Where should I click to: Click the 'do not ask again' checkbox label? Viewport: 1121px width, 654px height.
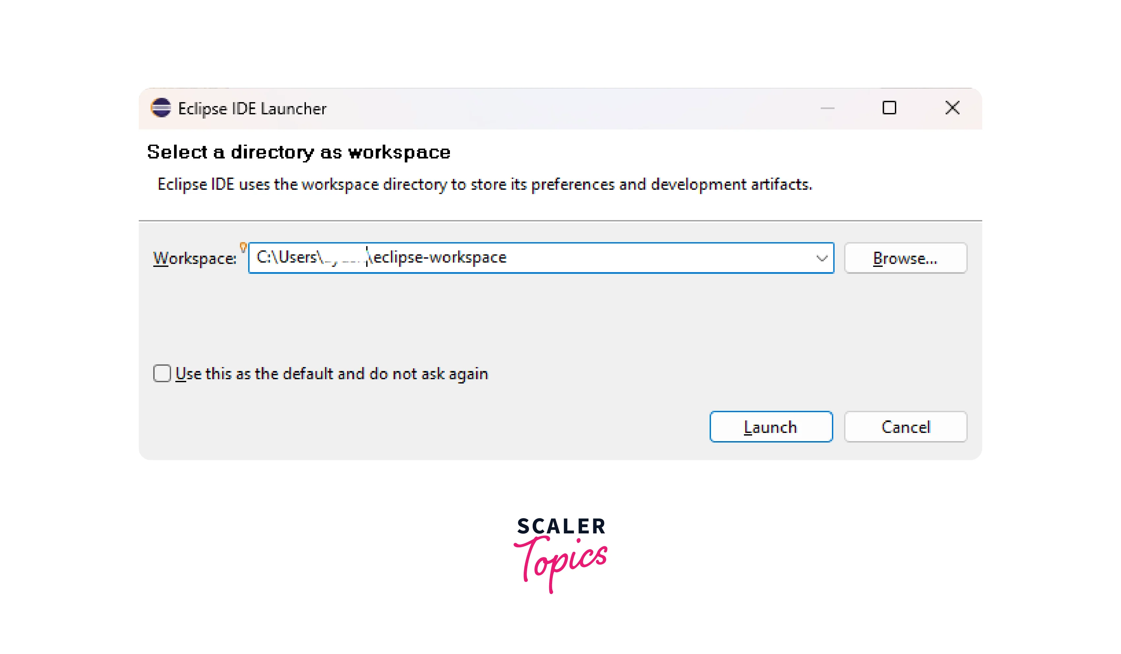click(332, 374)
